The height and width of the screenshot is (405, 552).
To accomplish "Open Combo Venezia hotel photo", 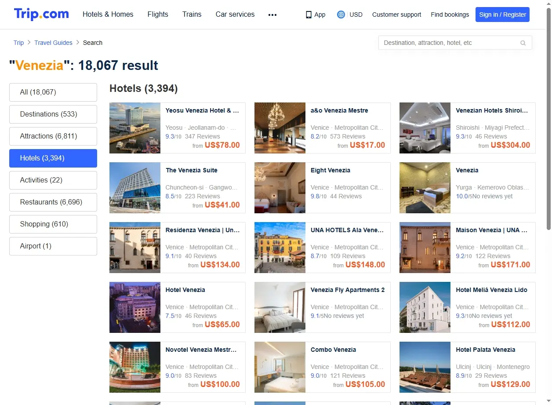I will tap(280, 367).
